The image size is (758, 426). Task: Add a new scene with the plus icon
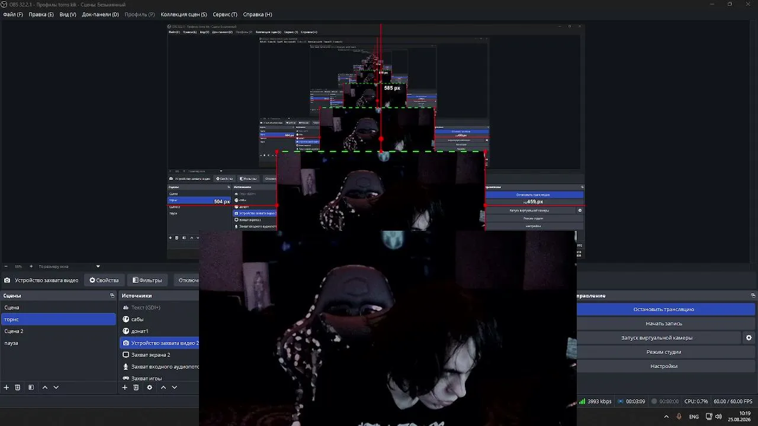(7, 388)
